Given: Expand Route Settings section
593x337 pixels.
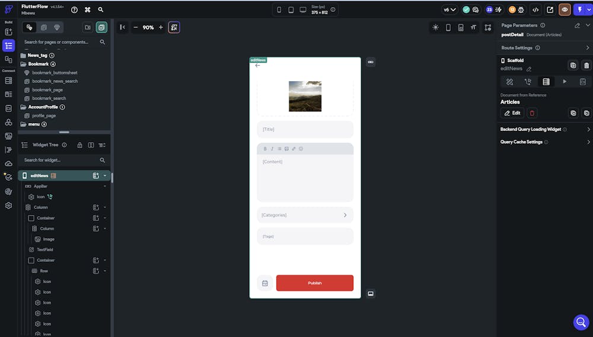Looking at the screenshot, I should 588,48.
